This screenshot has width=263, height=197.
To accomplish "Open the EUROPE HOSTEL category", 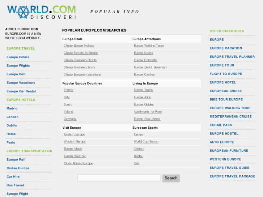I will 224,134.
